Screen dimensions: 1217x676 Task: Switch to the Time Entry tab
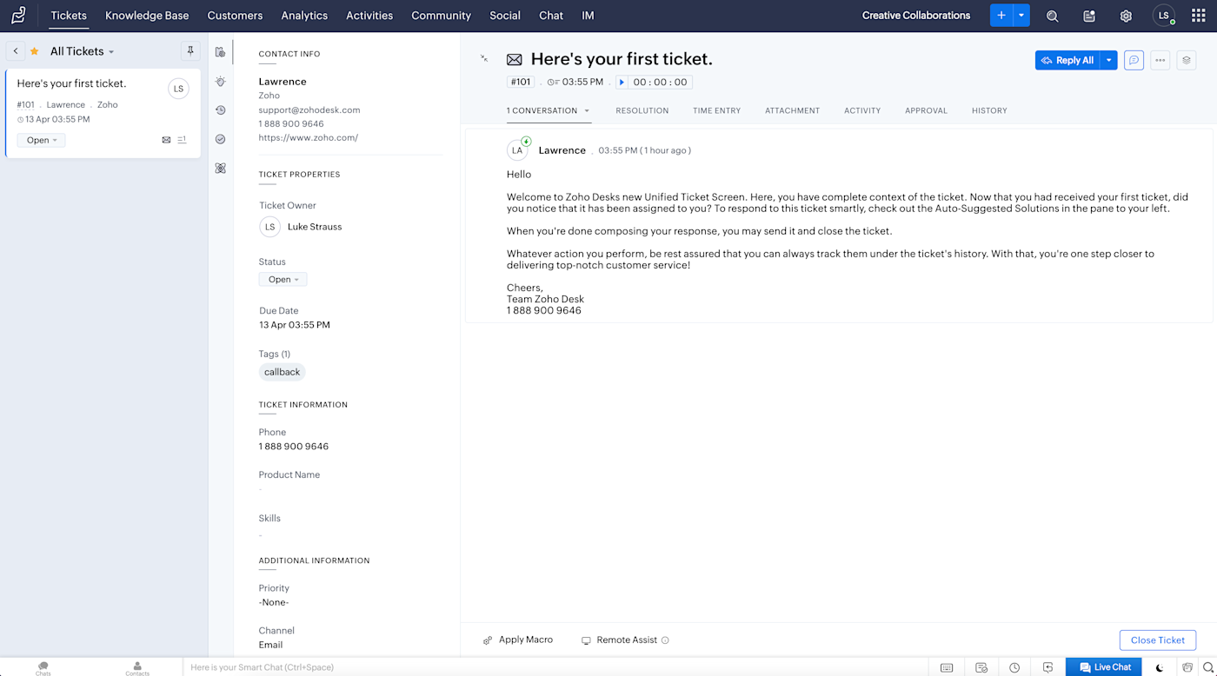[717, 110]
